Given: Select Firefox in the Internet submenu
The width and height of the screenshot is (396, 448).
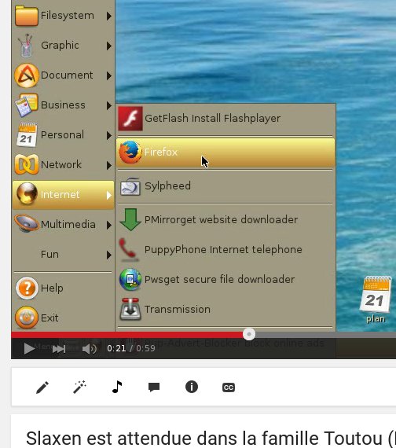Looking at the screenshot, I should tap(225, 152).
